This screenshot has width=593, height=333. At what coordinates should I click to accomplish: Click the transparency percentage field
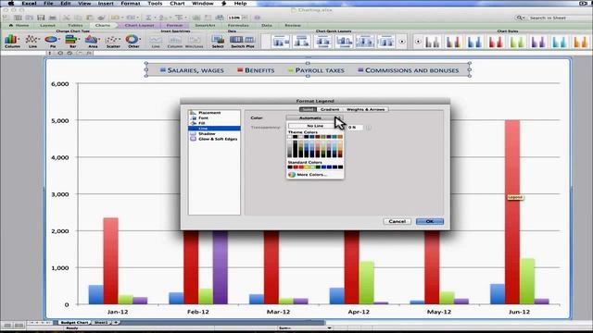pos(355,128)
